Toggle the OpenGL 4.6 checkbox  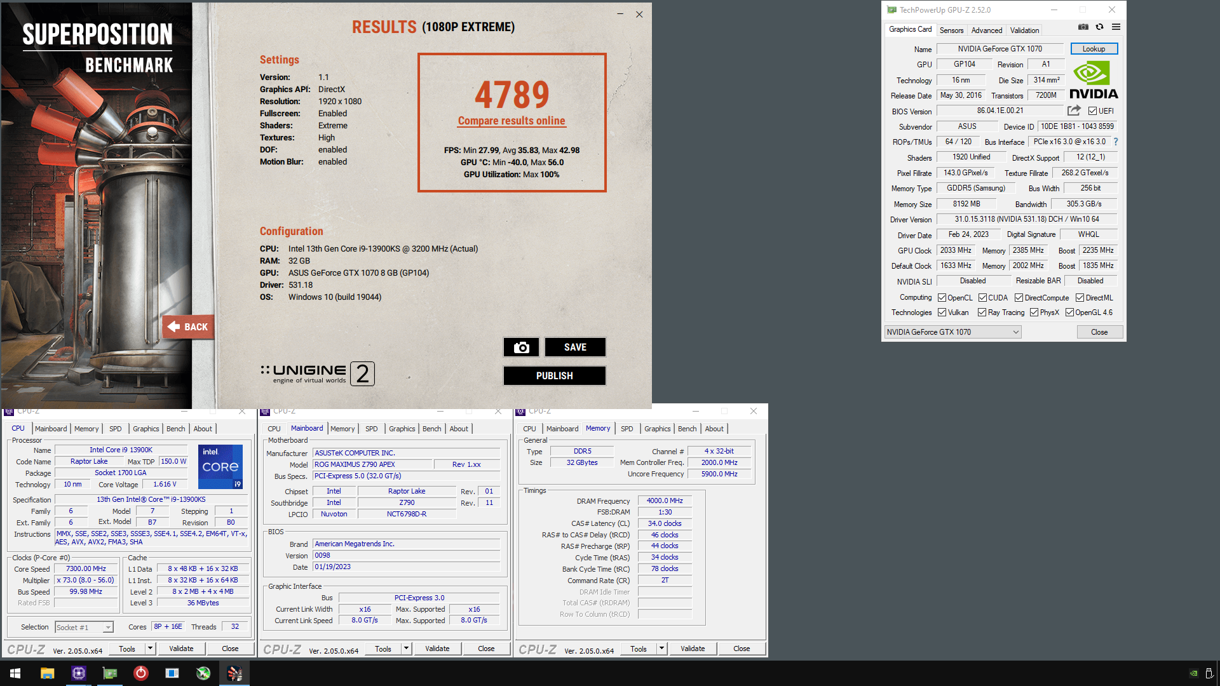pos(1069,313)
